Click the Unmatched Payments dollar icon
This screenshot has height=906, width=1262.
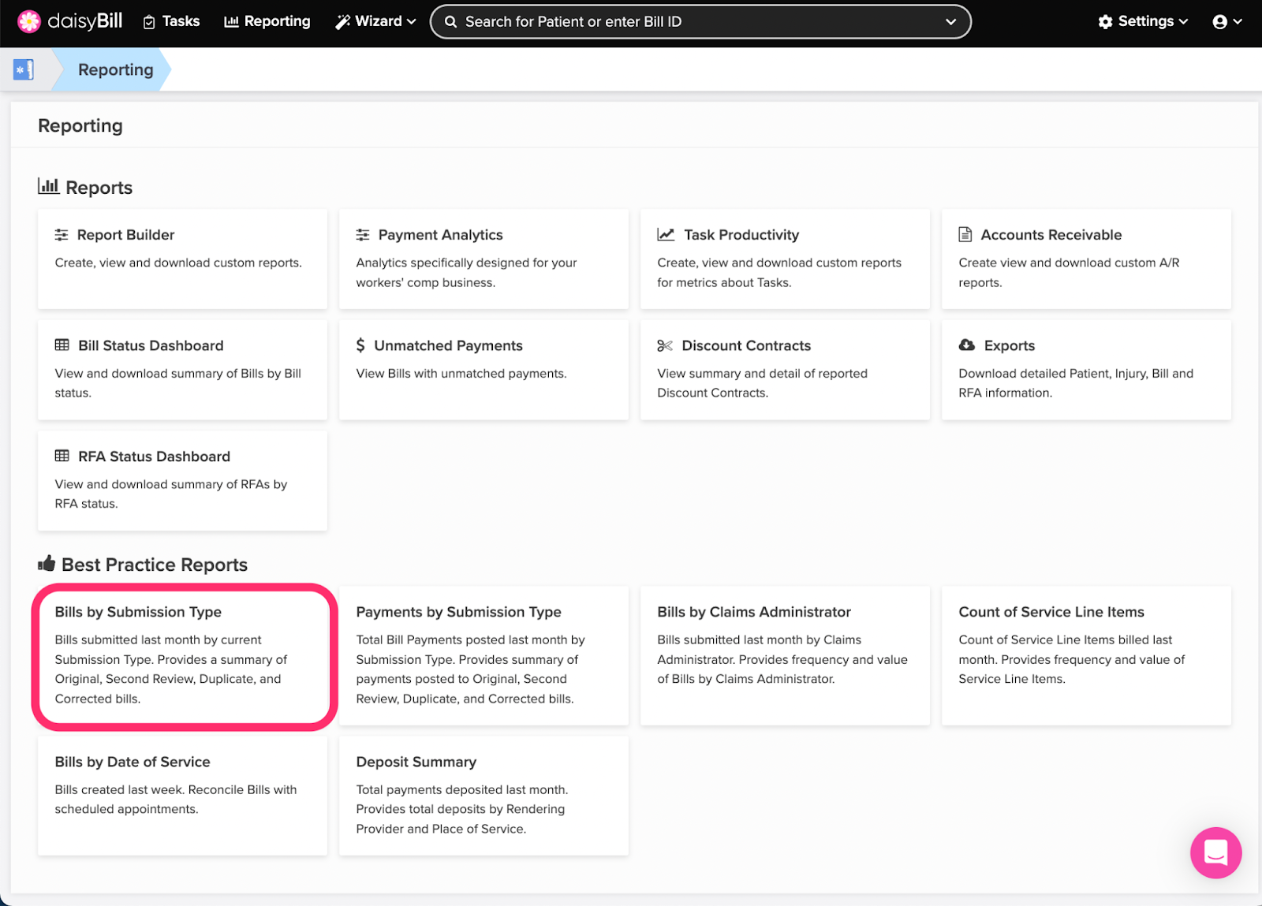click(x=360, y=345)
